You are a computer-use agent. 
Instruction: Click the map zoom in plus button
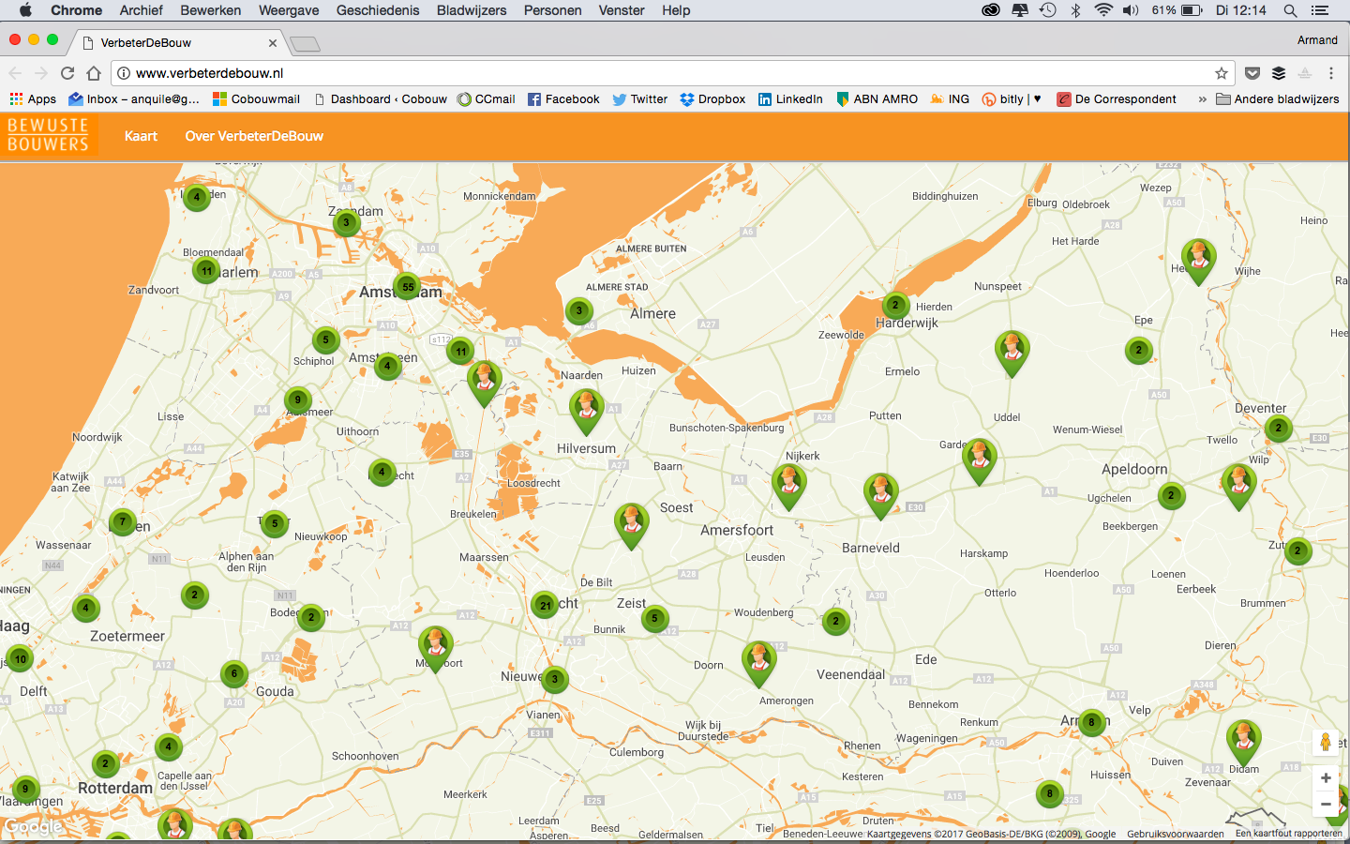1326,777
